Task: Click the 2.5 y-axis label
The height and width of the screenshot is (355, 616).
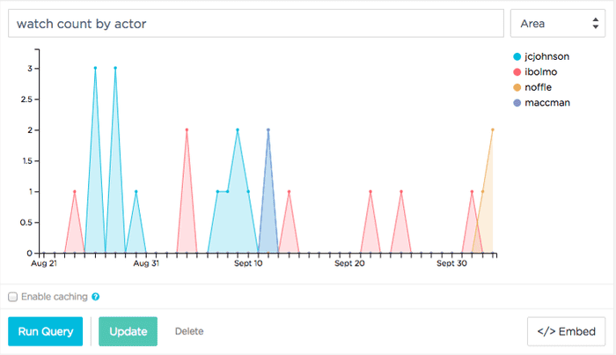Action: point(26,100)
